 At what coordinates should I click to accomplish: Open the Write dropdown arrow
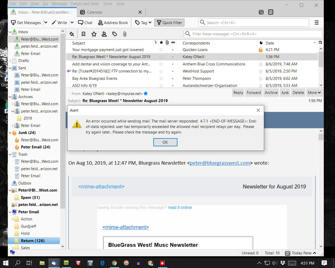pyautogui.click(x=72, y=23)
